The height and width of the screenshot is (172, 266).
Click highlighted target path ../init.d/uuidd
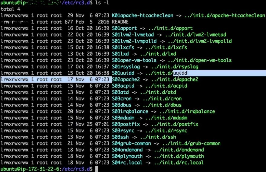click(166, 73)
